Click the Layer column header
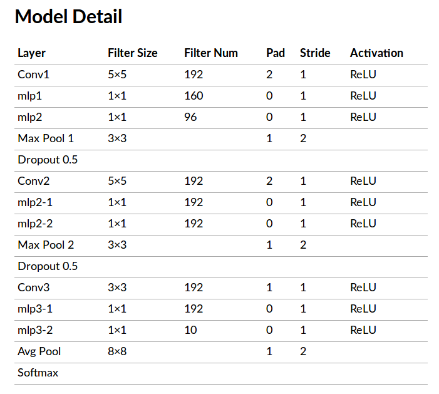The image size is (439, 394). pyautogui.click(x=31, y=53)
